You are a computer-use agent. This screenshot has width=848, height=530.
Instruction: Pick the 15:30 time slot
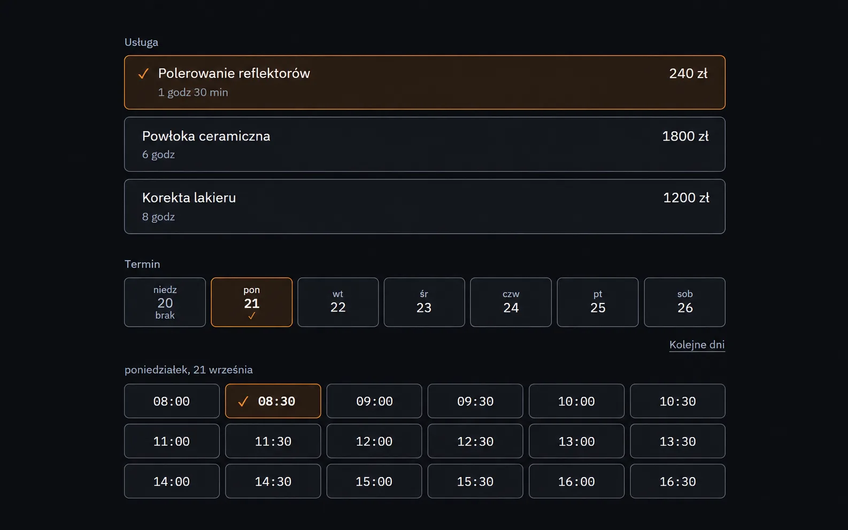click(x=475, y=481)
